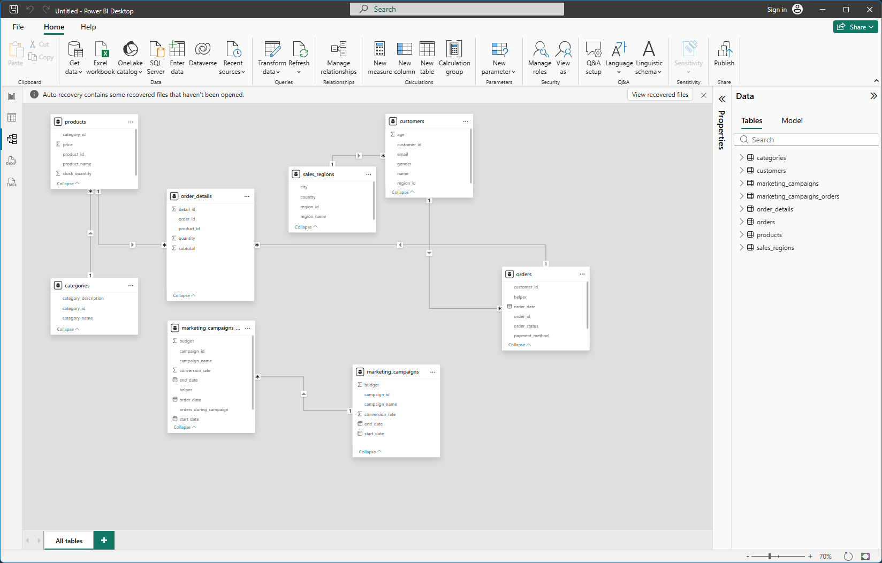Open the File menu

coord(18,27)
